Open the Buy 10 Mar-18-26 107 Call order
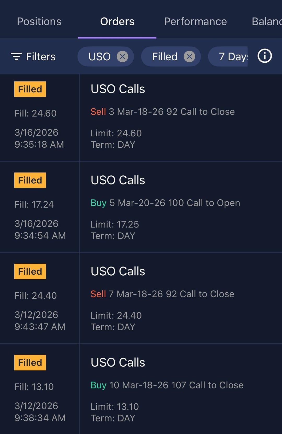Screen dimensions: 282x434 pos(167,385)
